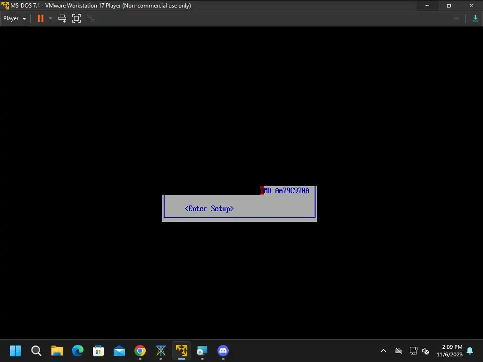This screenshot has width=483, height=362.
Task: Open the notifications bell
Action: click(x=470, y=351)
